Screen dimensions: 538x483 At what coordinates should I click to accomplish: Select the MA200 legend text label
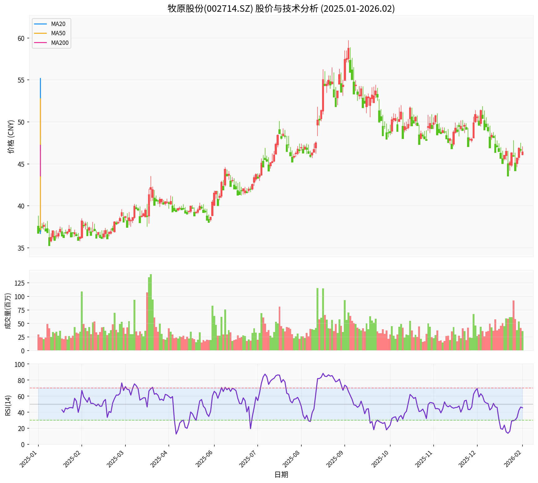(x=60, y=43)
